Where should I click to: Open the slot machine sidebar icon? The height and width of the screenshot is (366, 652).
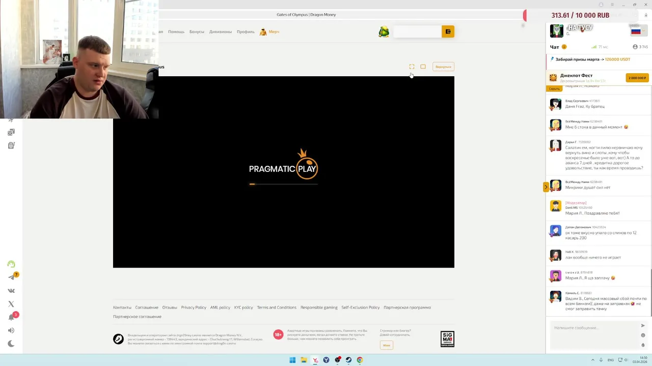(11, 145)
